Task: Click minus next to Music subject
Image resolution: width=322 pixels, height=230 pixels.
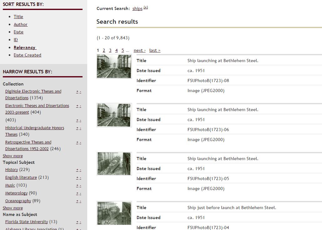Action: (x=80, y=186)
